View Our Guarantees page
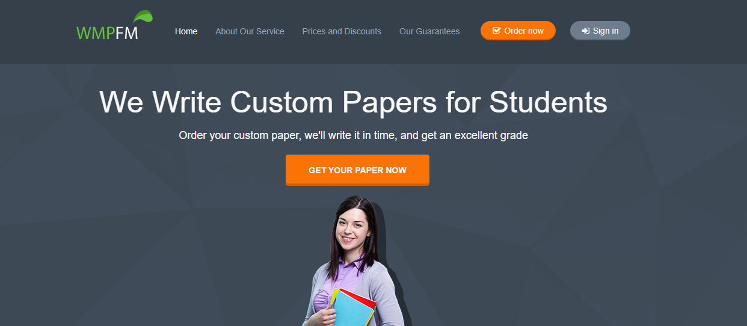Viewport: 747px width, 326px height. [429, 31]
